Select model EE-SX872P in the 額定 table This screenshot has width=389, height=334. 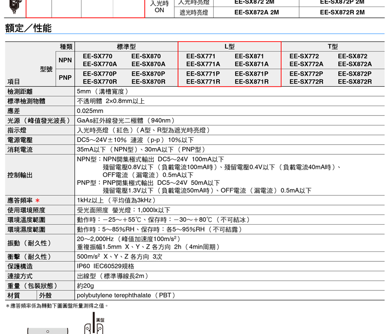355,74
